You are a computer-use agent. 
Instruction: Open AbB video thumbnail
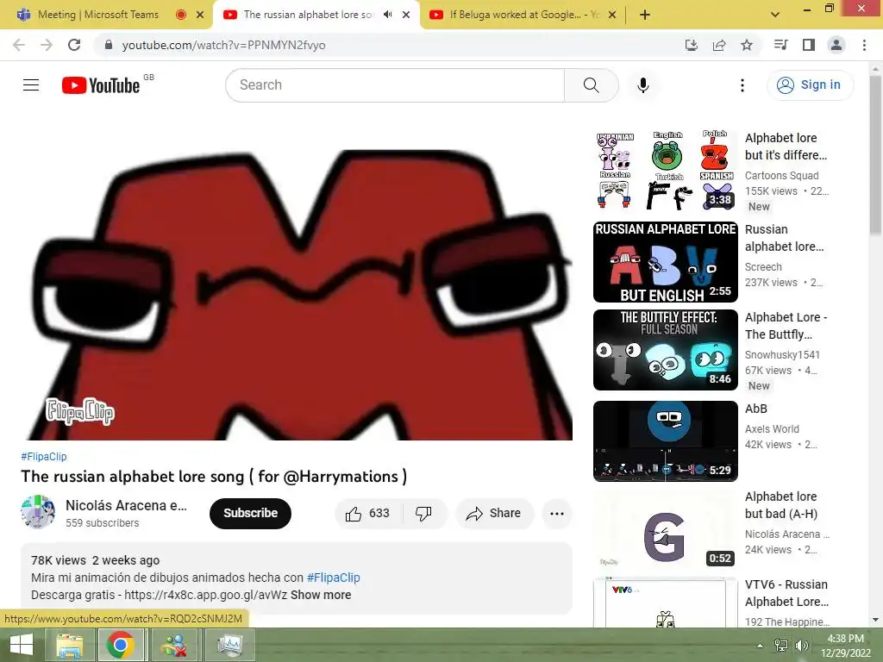[x=665, y=441]
